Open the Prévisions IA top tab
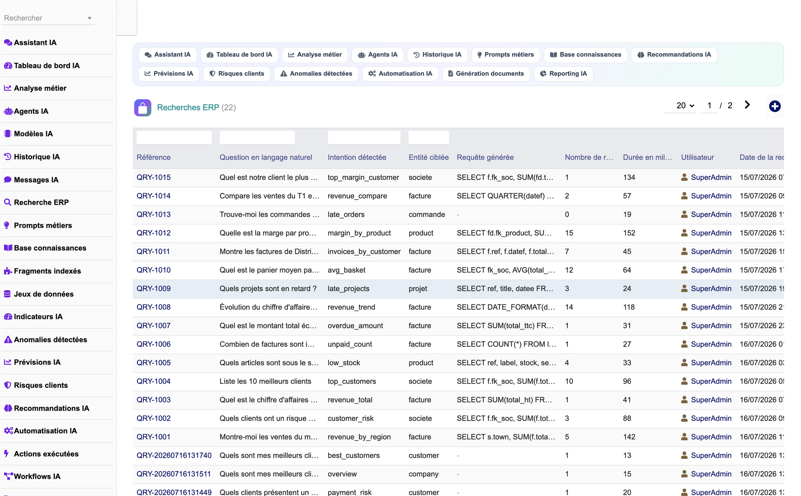The height and width of the screenshot is (496, 801). tap(169, 74)
